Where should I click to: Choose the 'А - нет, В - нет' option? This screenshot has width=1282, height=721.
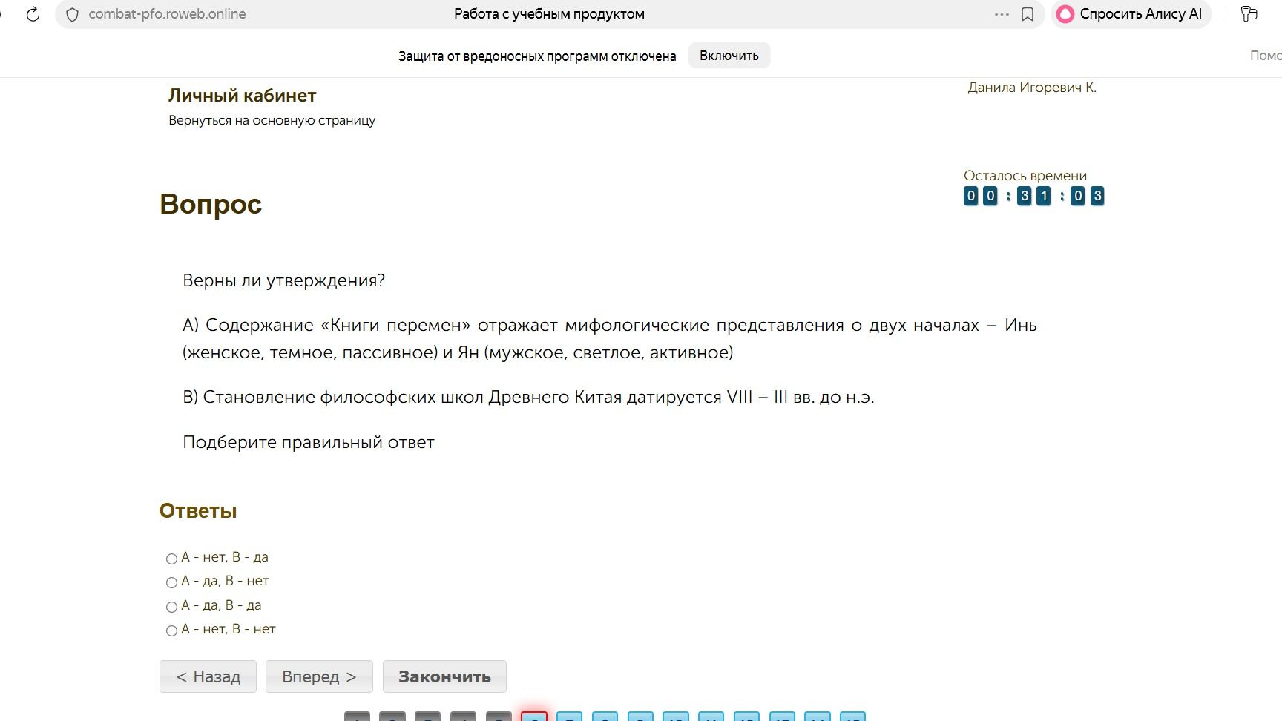171,631
